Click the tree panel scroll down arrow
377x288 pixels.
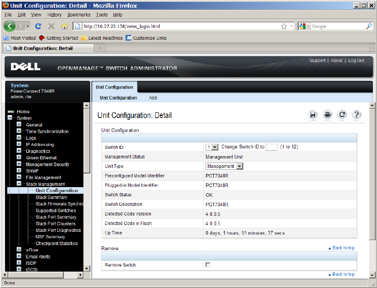87,268
